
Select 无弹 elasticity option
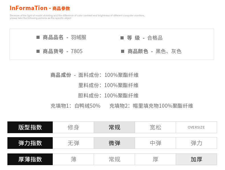pos(73,143)
